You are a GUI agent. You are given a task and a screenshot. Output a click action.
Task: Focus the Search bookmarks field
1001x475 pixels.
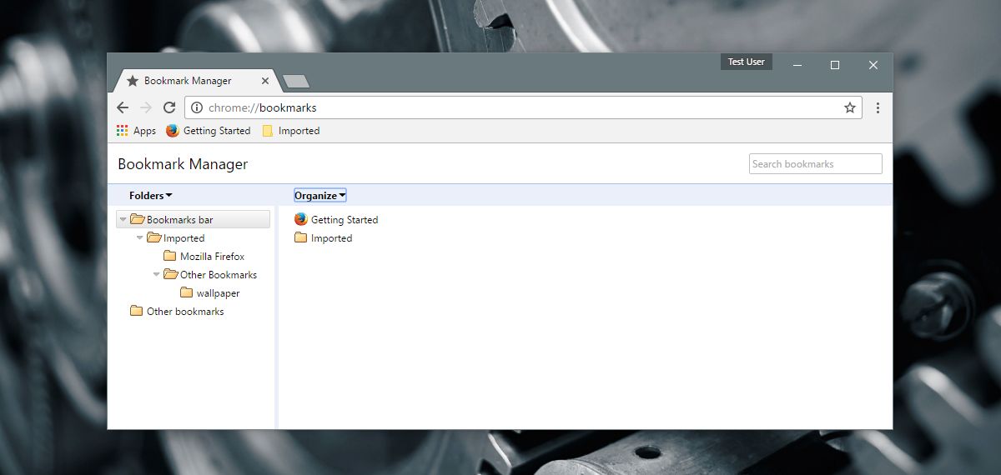[815, 164]
